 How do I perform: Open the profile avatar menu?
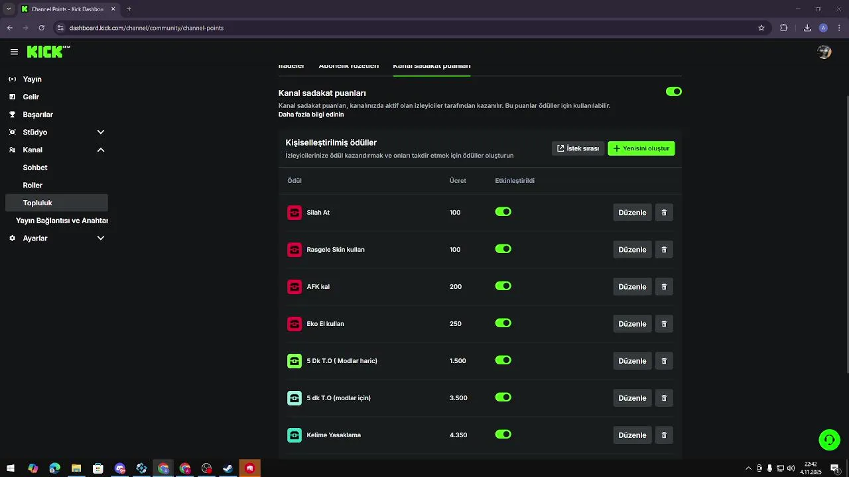(x=824, y=52)
